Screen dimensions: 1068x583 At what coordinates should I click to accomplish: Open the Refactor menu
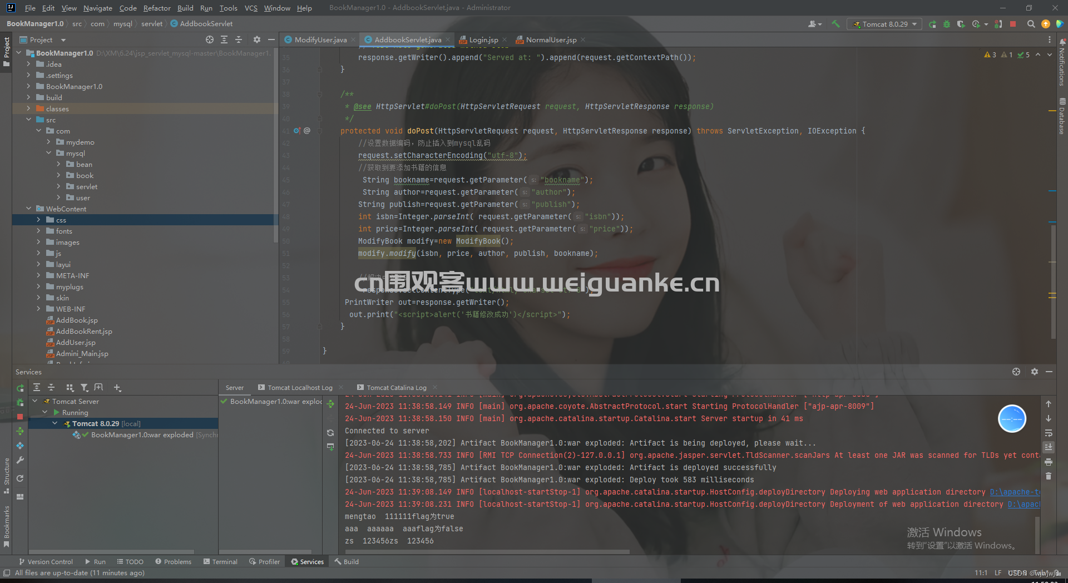point(157,8)
